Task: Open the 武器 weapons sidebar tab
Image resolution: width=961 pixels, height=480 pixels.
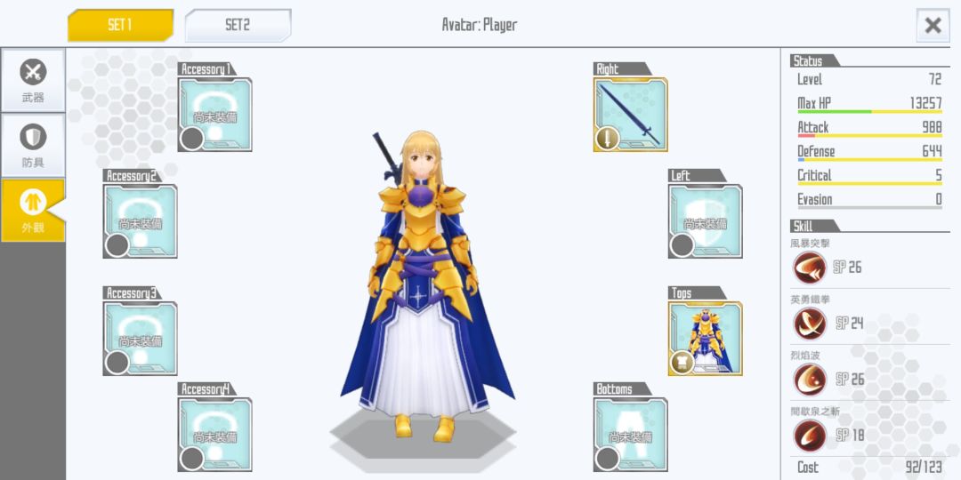Action: click(33, 81)
